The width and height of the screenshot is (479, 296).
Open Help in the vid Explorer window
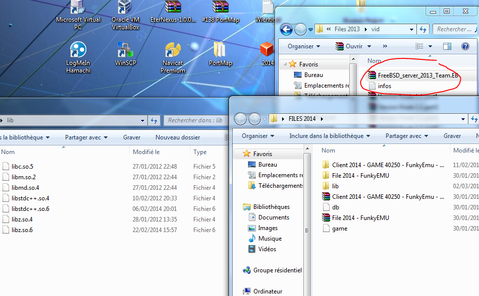pos(465,46)
